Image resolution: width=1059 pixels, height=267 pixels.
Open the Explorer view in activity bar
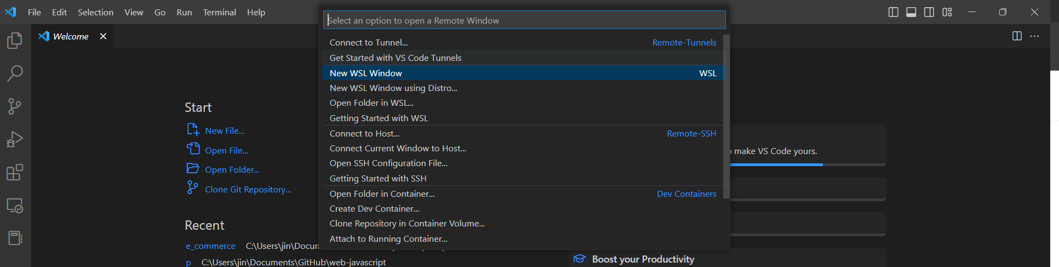tap(15, 41)
